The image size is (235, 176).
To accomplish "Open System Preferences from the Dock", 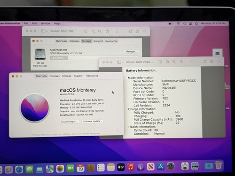I will tap(171, 166).
